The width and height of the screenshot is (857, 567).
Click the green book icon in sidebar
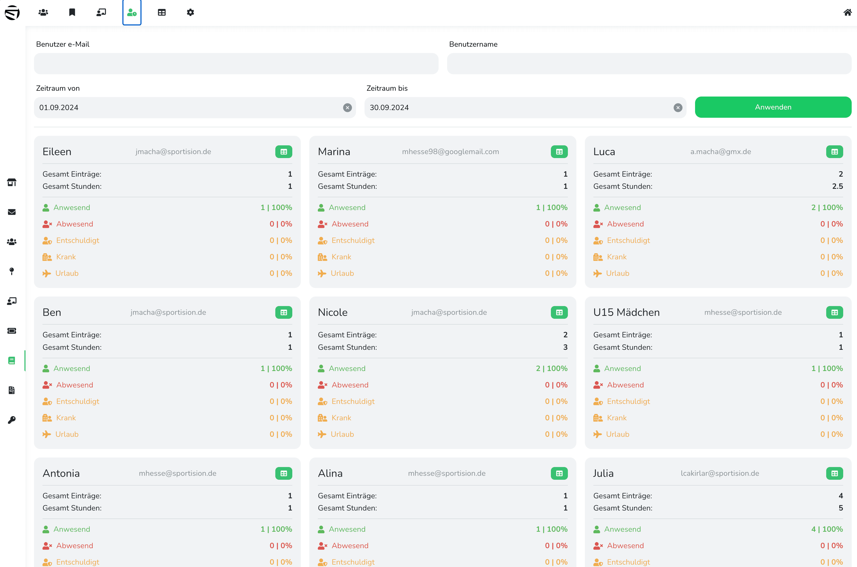click(12, 360)
